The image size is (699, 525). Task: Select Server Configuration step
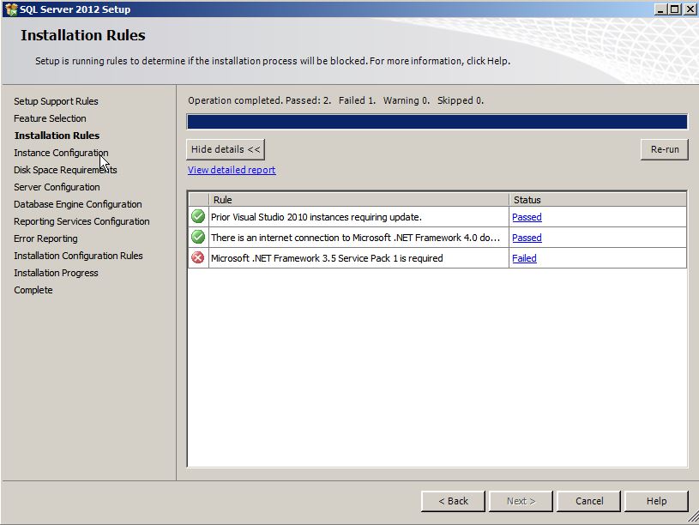click(x=57, y=187)
